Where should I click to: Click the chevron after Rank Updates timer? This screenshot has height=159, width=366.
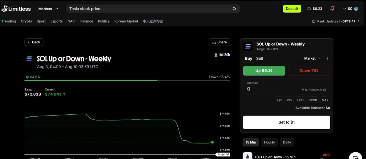pos(359,21)
